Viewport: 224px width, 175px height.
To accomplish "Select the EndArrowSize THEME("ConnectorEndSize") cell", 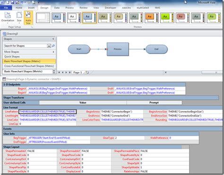I will point(195,116).
